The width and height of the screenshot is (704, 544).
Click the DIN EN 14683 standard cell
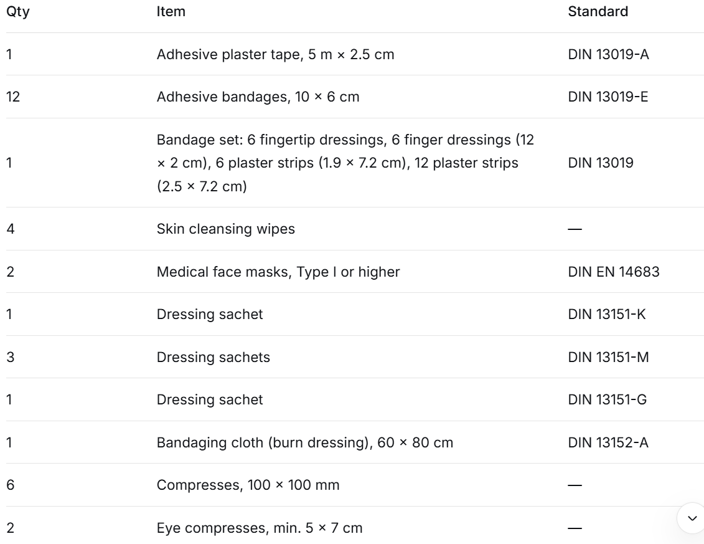pos(613,272)
